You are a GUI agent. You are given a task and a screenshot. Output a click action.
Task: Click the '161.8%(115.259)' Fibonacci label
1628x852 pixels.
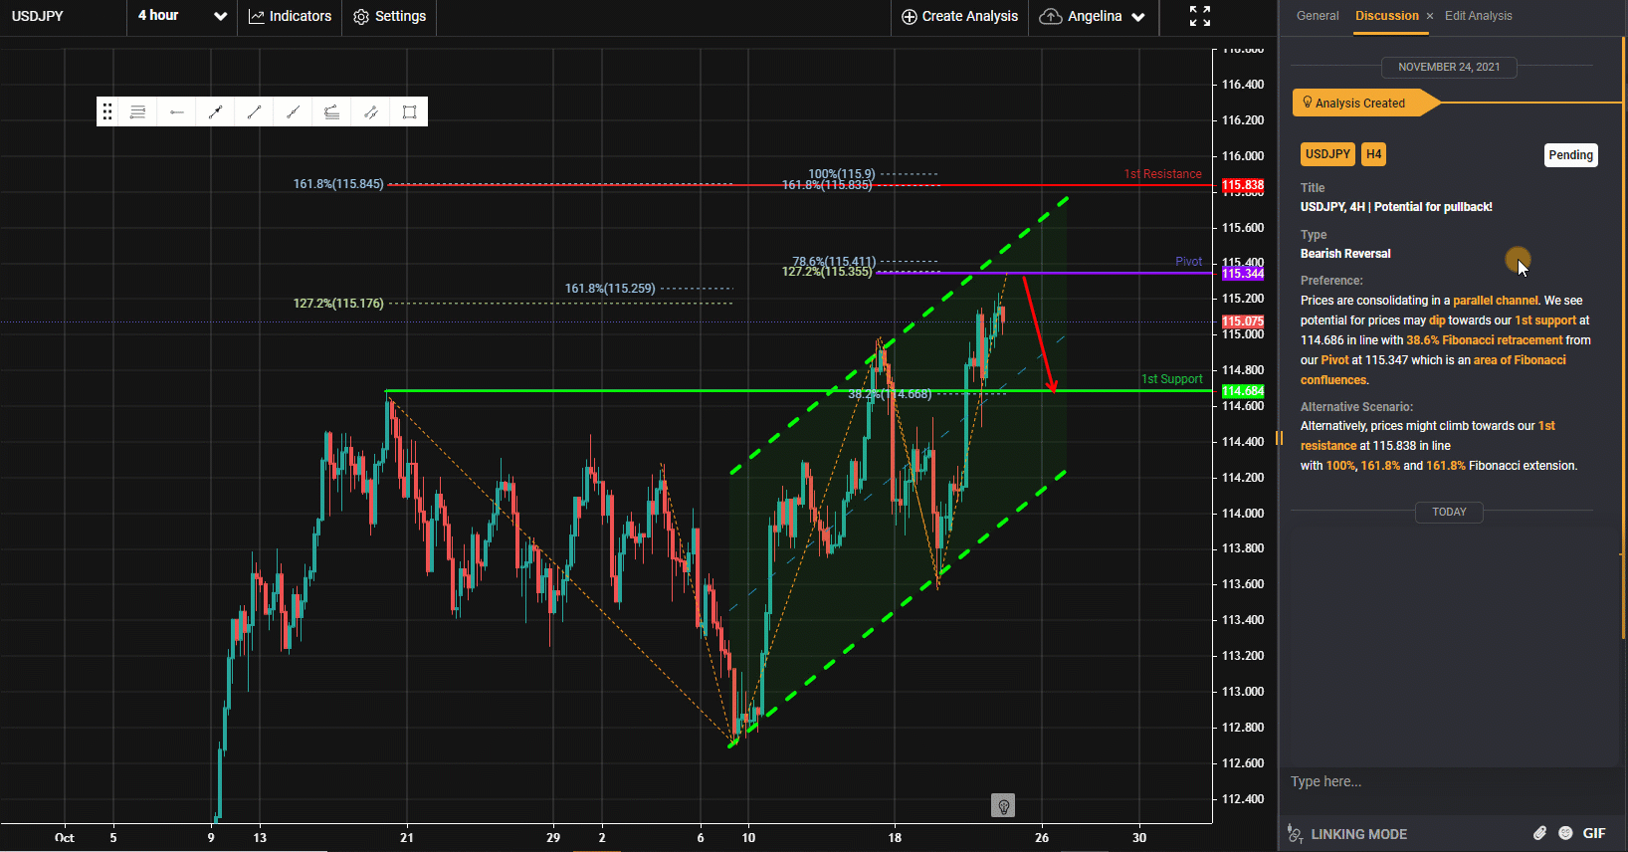(x=610, y=289)
